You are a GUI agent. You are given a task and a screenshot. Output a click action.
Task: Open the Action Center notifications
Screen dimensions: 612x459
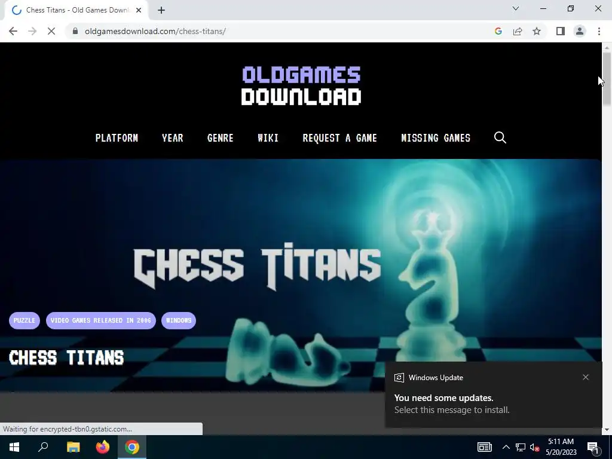pyautogui.click(x=593, y=447)
